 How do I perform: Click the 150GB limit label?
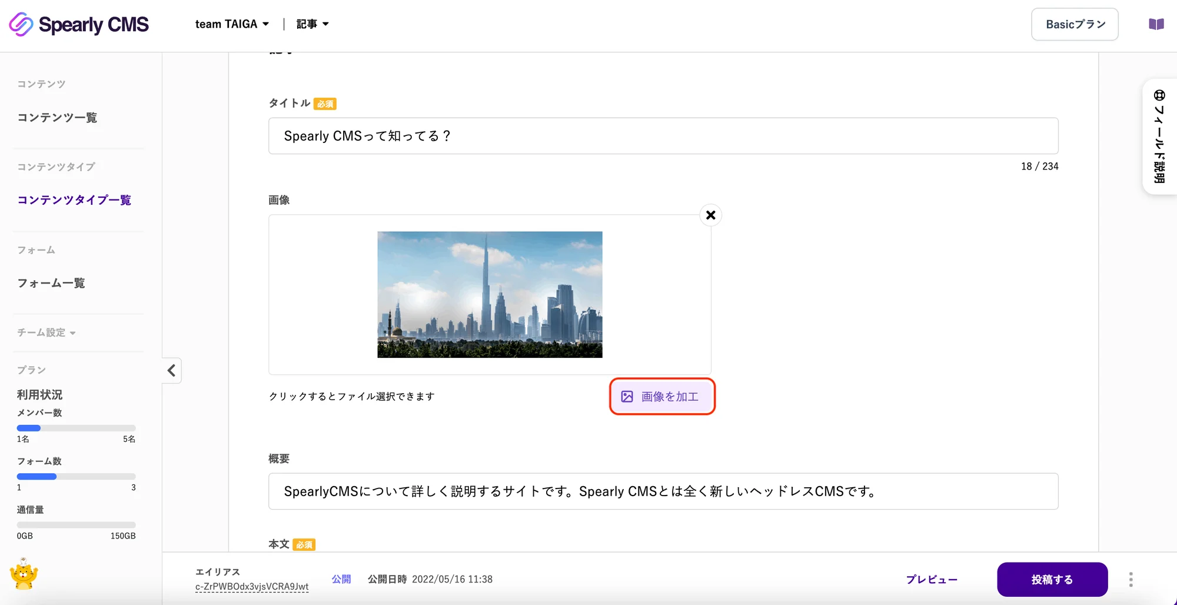click(x=123, y=536)
